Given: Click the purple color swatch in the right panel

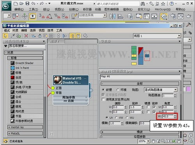Looking at the screenshot, I should [x=188, y=89].
